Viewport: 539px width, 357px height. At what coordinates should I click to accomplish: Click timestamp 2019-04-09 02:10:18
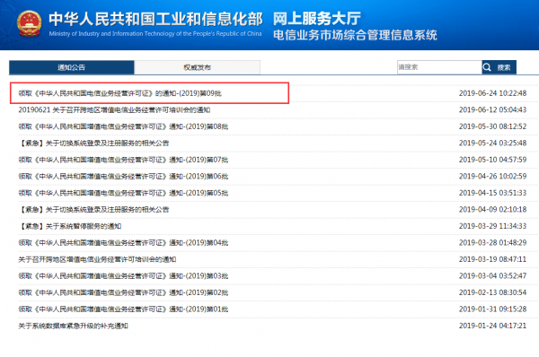click(x=492, y=209)
